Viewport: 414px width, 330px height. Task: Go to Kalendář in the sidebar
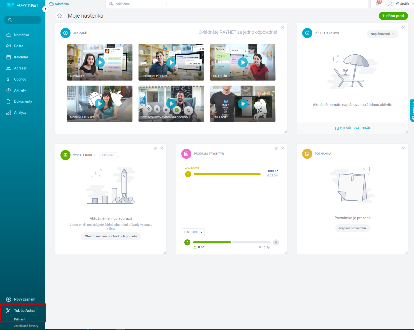pos(21,57)
